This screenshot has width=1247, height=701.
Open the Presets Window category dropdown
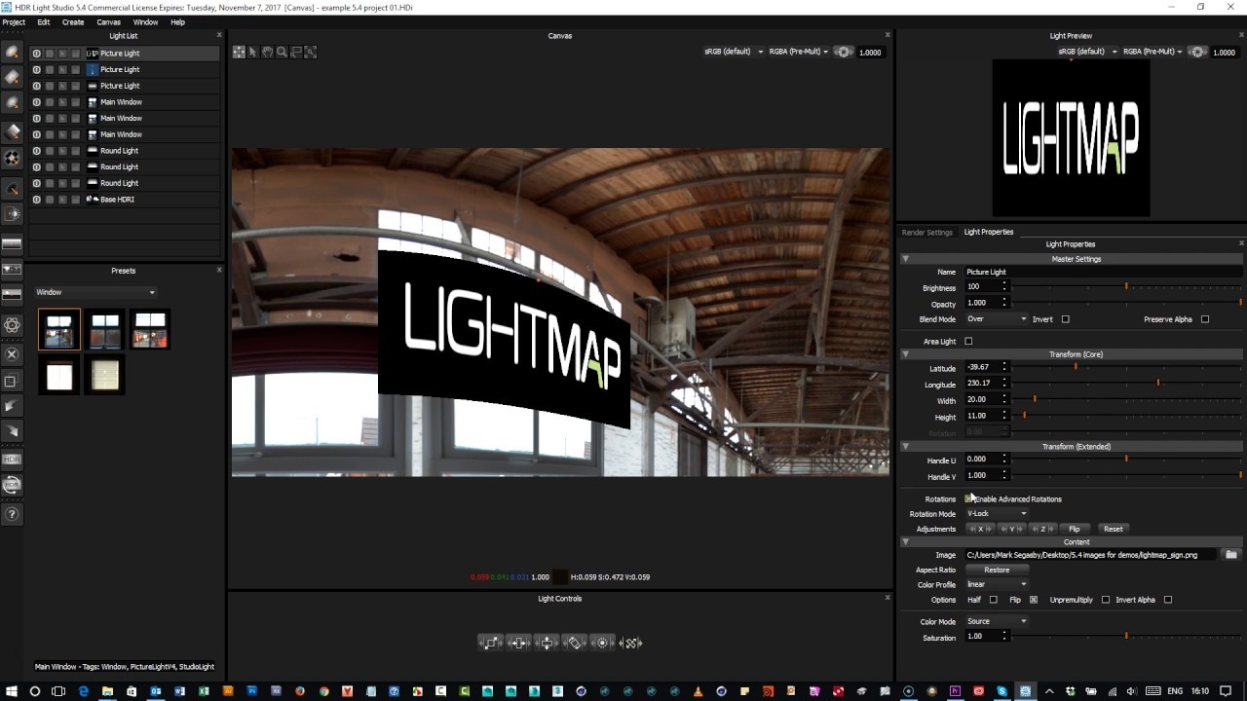pyautogui.click(x=95, y=292)
